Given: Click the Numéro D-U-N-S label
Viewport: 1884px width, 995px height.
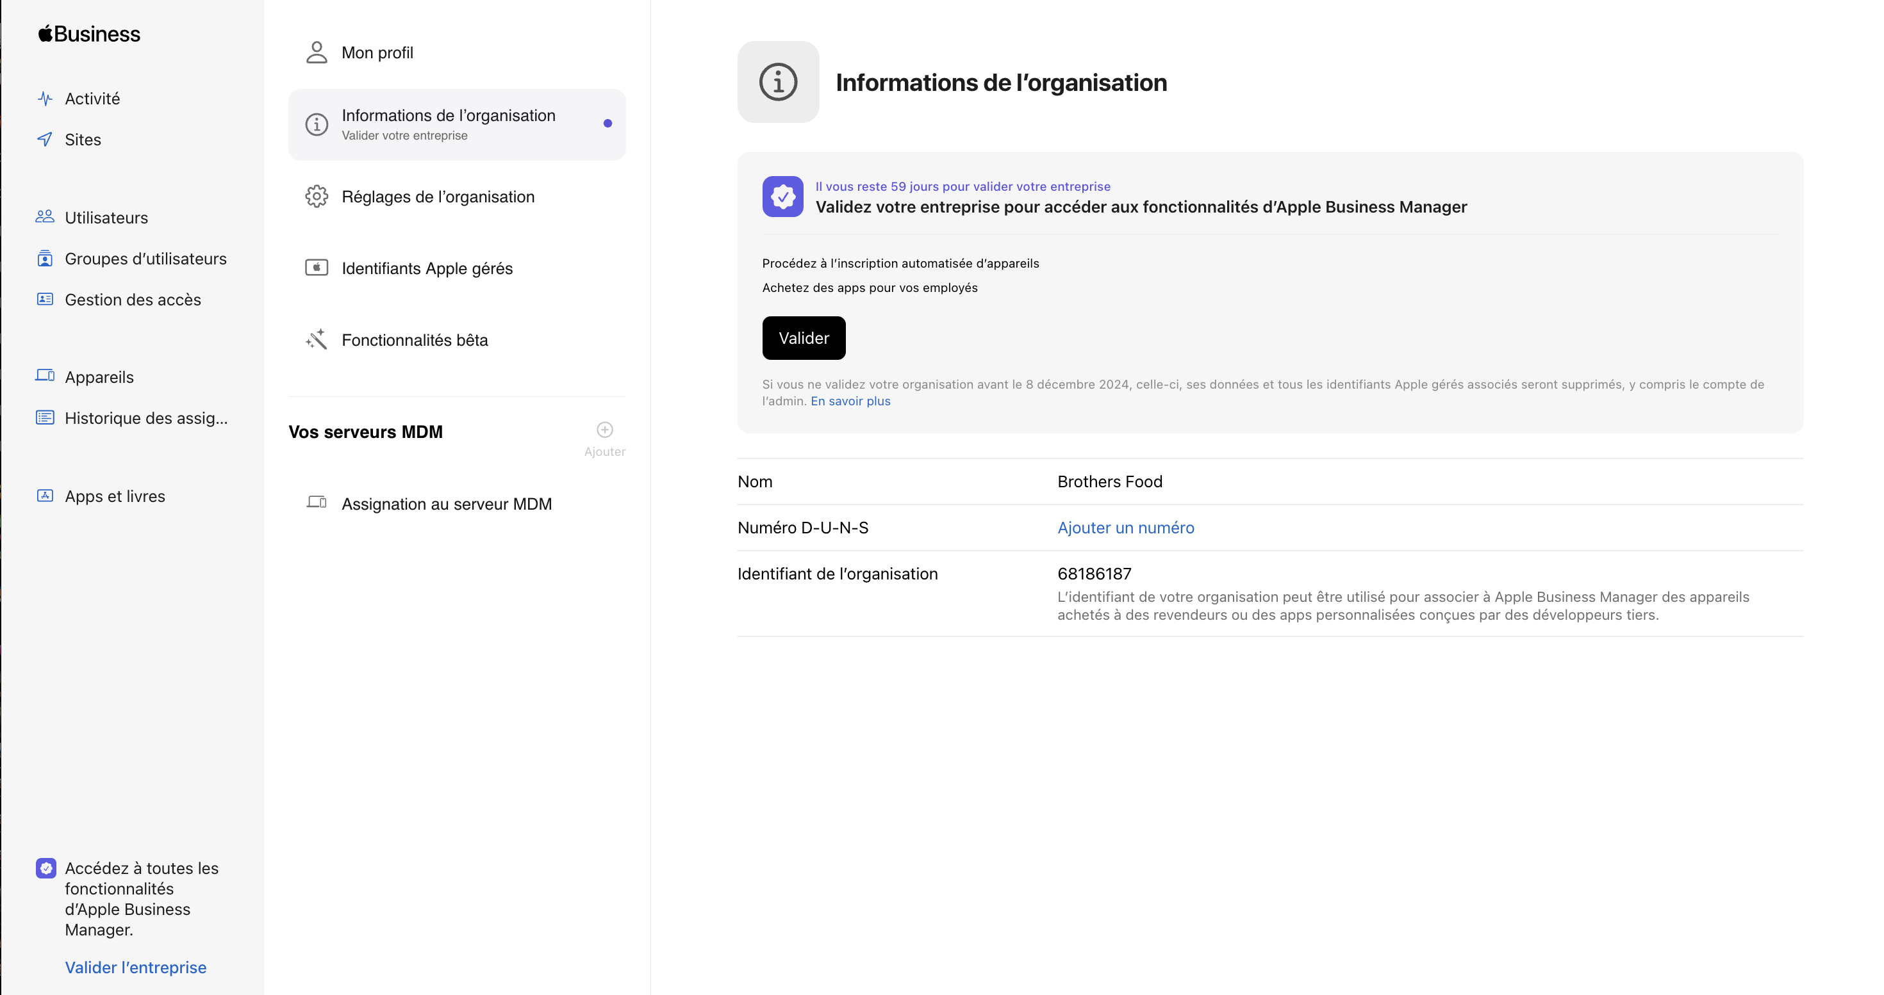Looking at the screenshot, I should tap(803, 528).
